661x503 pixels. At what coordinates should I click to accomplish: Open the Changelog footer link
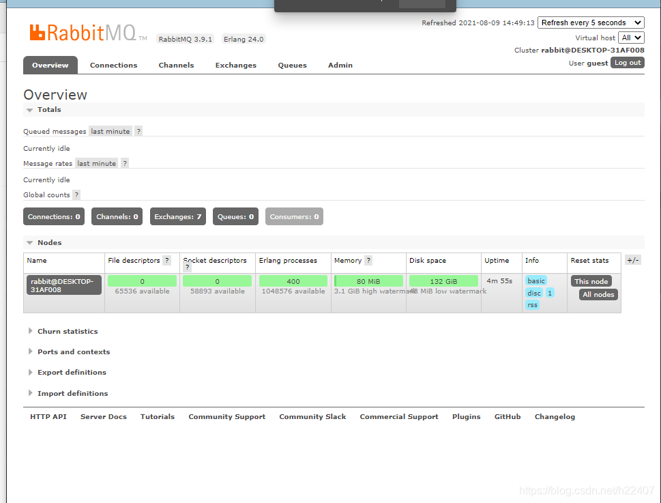coord(555,416)
